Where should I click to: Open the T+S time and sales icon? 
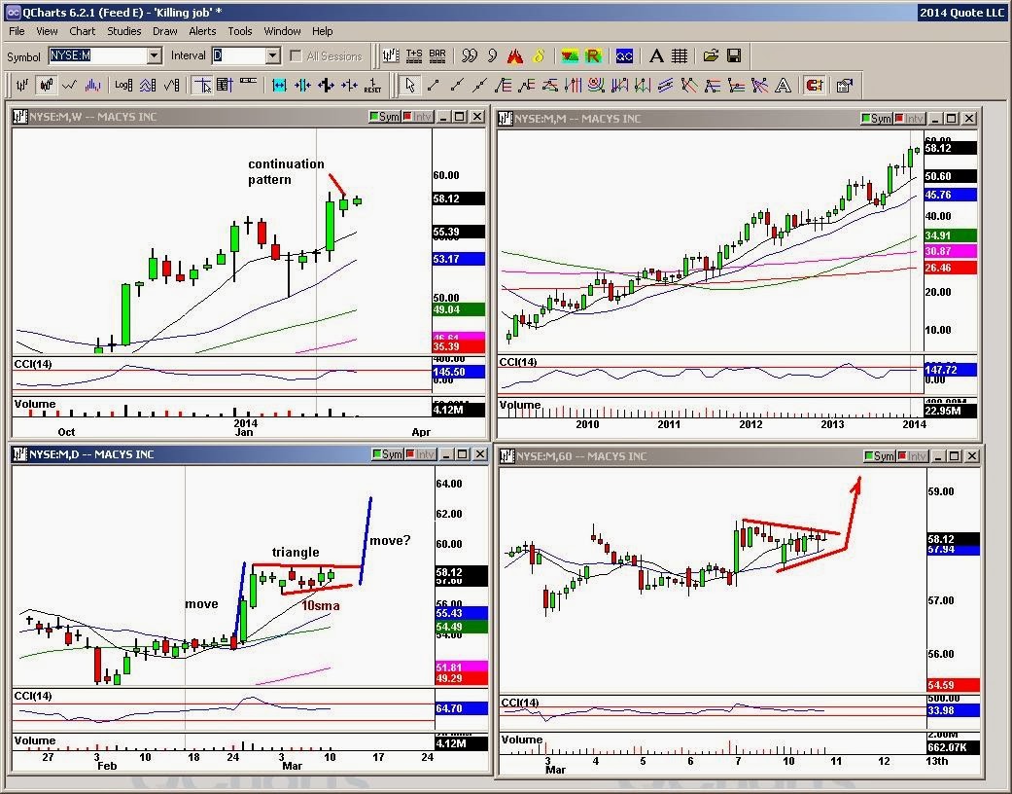pyautogui.click(x=414, y=56)
